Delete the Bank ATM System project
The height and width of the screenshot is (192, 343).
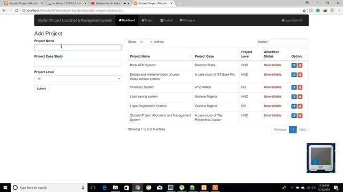coord(300,65)
